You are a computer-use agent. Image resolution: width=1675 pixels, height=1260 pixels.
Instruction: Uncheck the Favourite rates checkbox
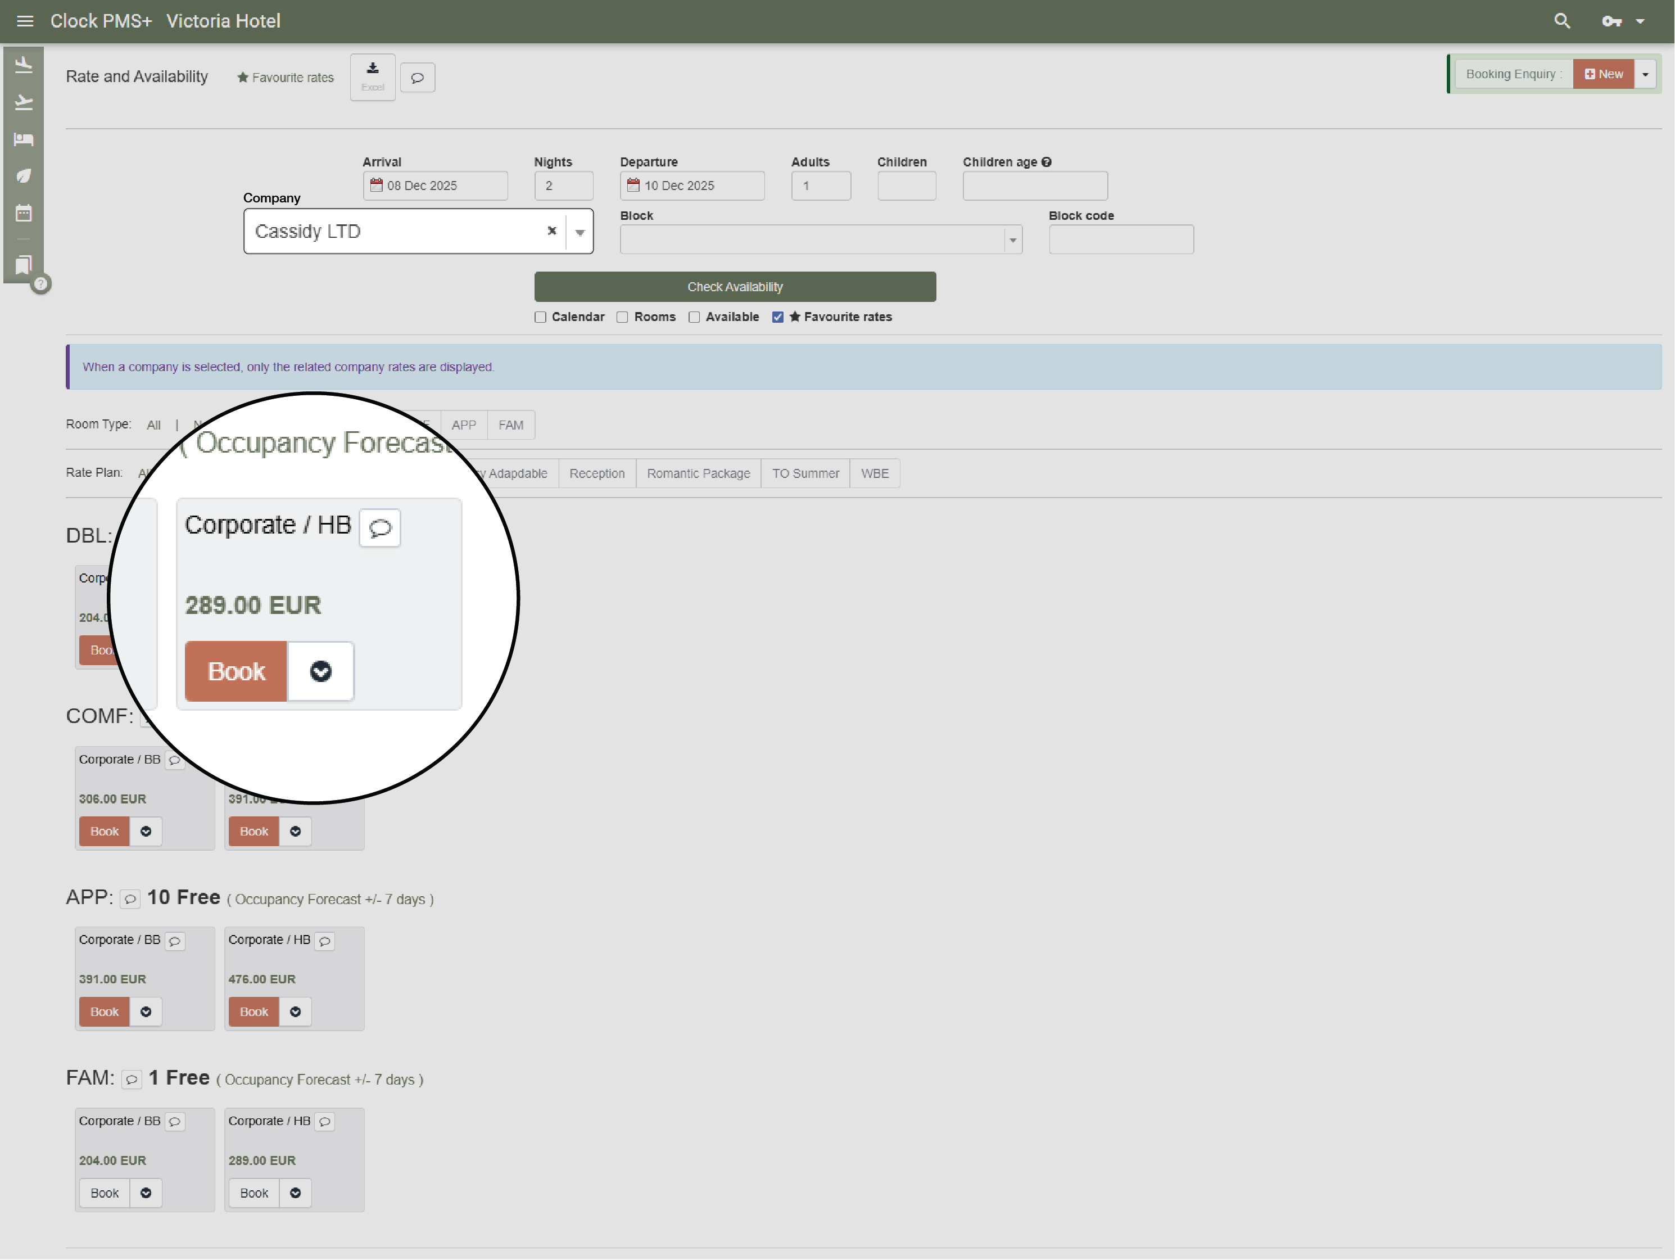click(x=778, y=318)
